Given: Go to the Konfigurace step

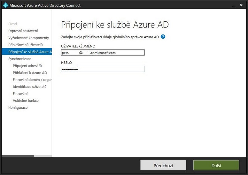Looking at the screenshot, I should pyautogui.click(x=18, y=107).
